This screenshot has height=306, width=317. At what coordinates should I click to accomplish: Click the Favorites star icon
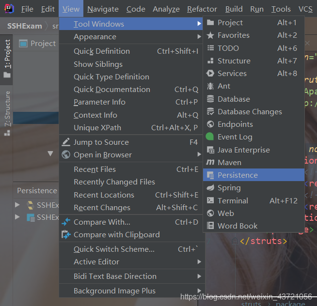point(210,35)
